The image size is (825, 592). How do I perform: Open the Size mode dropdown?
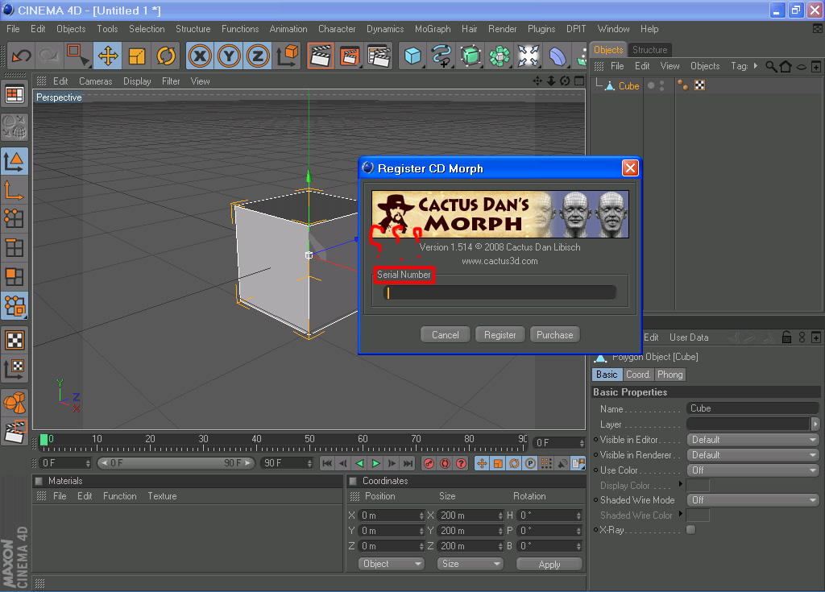[470, 564]
